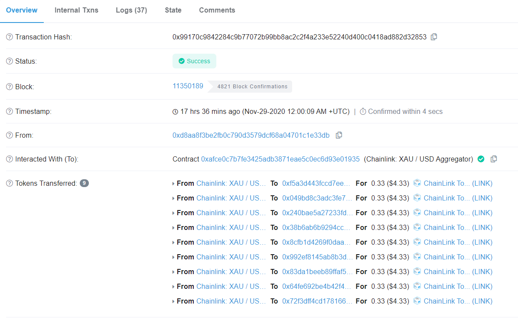Viewport: 518px width, 320px height.
Task: Open recipient address 0x64fe692be4b42f4 link
Action: point(316,286)
